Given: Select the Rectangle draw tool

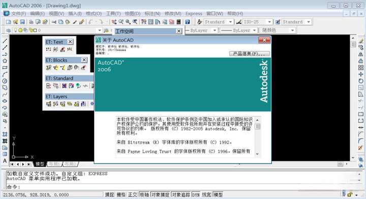Looking at the screenshot, I should pos(5,68).
